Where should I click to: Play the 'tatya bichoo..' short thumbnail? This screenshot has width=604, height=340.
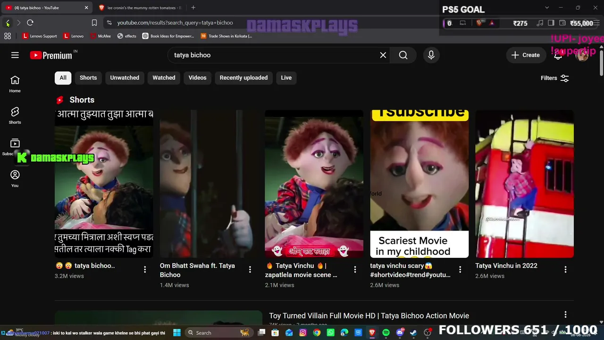click(104, 184)
